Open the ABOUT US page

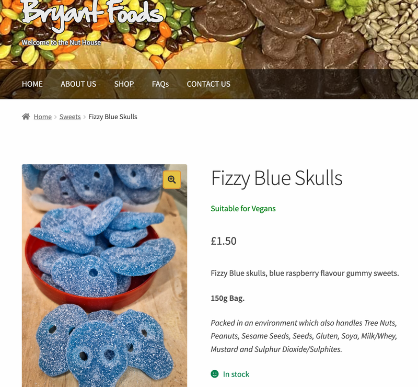tap(78, 84)
